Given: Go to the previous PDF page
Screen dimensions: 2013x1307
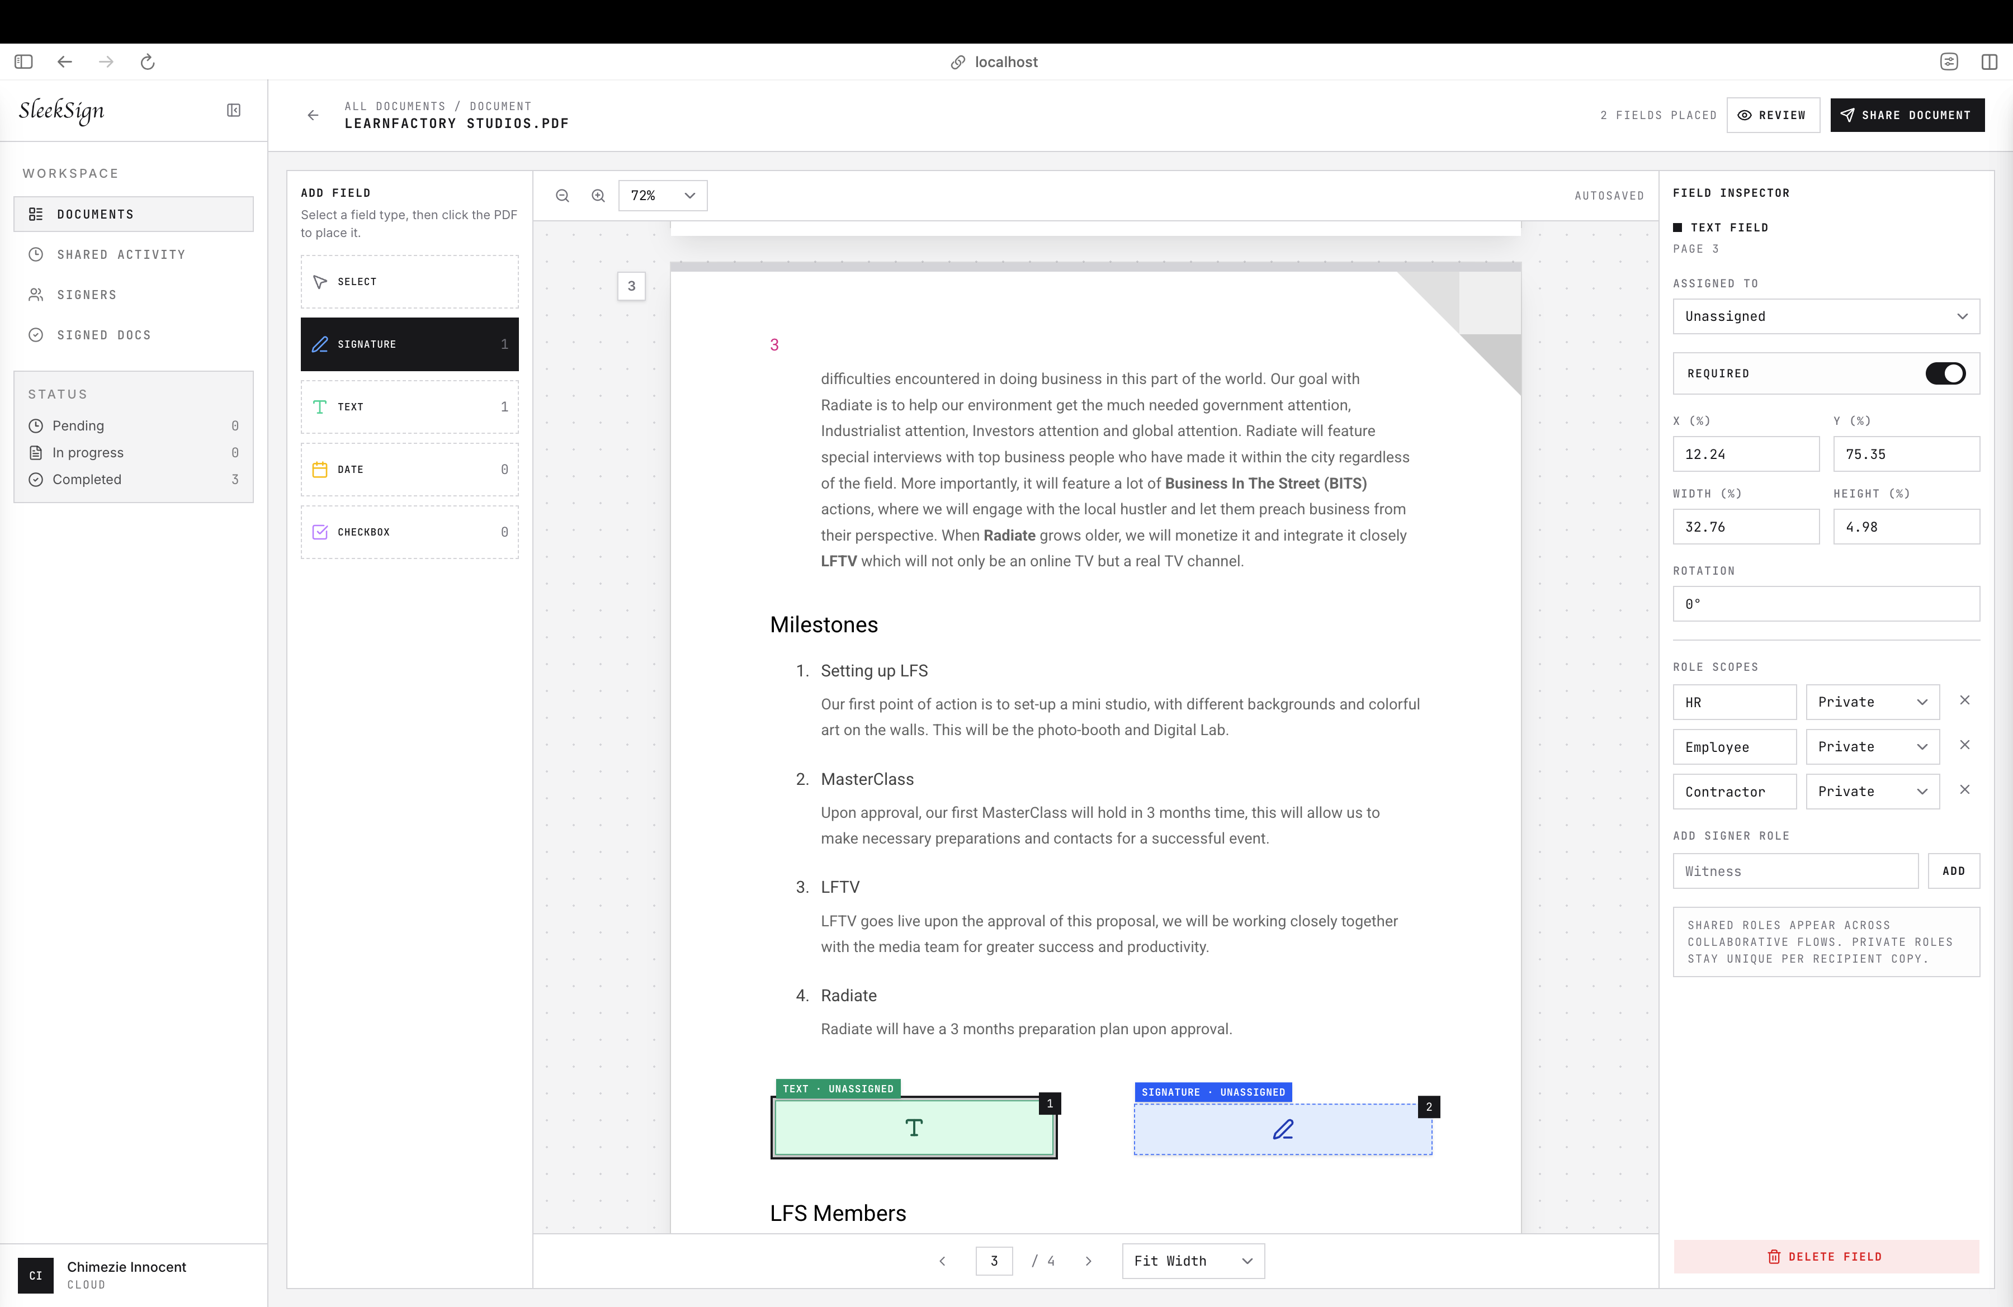Looking at the screenshot, I should pos(942,1261).
